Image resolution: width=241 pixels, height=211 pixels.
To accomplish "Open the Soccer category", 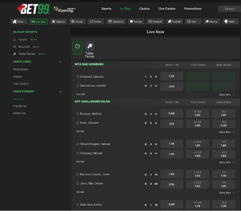I will coord(77,22).
